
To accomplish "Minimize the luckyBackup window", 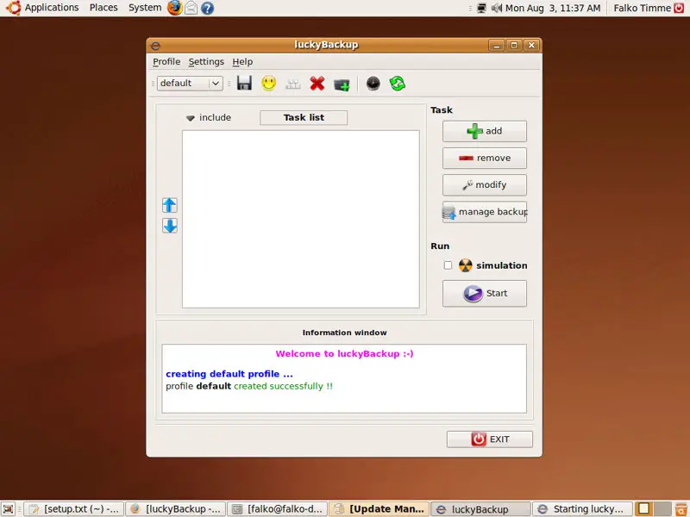I will tap(497, 45).
